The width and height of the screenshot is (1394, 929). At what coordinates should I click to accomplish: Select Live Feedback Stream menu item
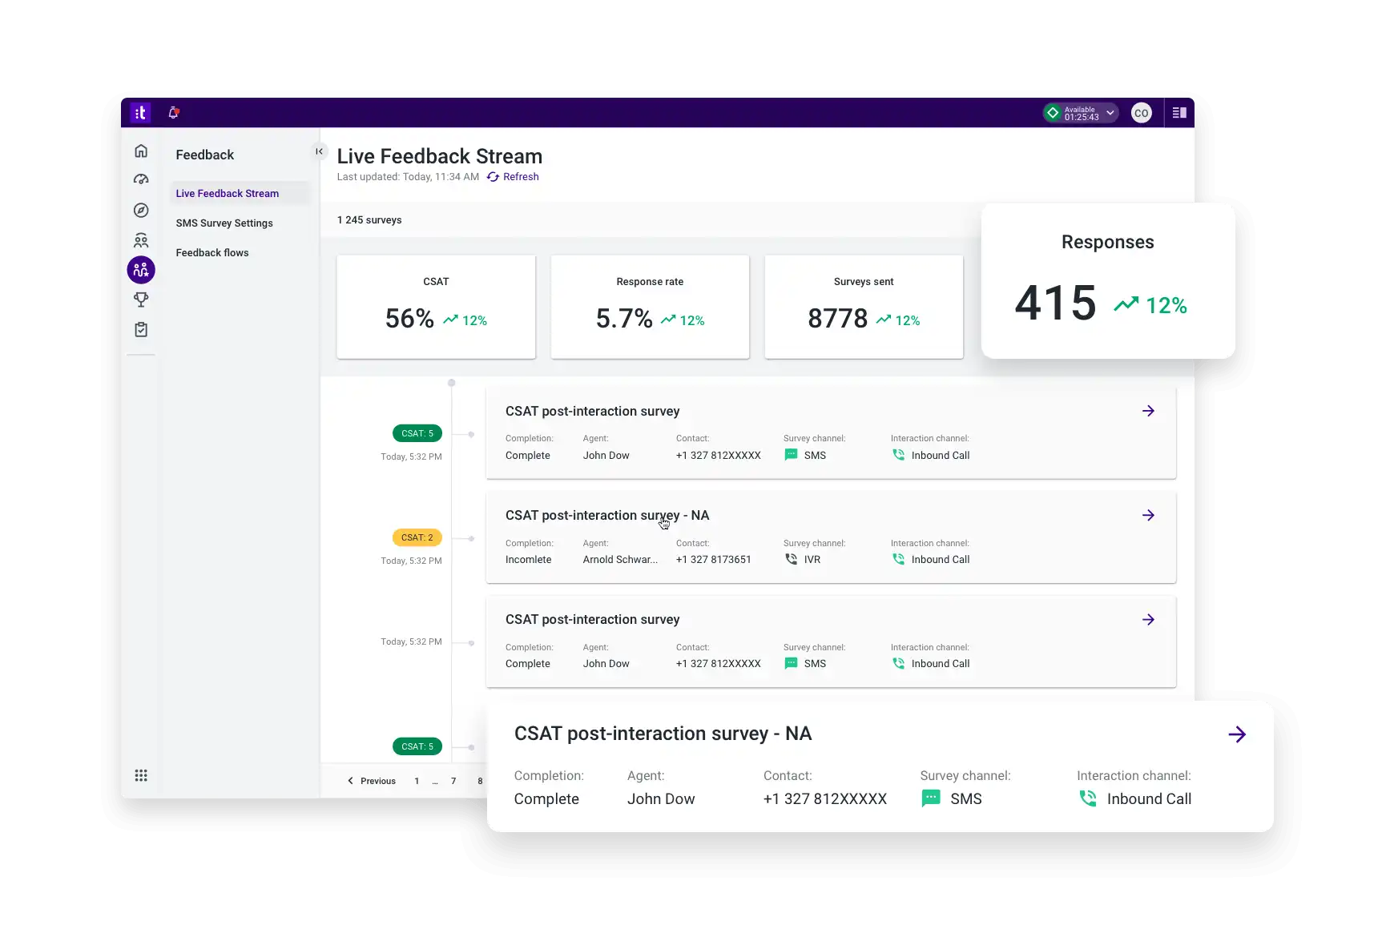[x=228, y=193]
